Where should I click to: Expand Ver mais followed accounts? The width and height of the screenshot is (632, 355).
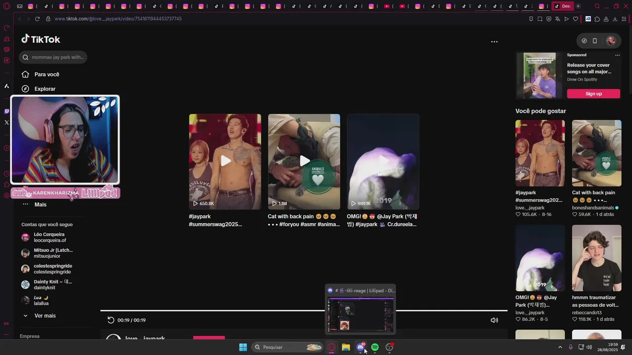pyautogui.click(x=39, y=316)
